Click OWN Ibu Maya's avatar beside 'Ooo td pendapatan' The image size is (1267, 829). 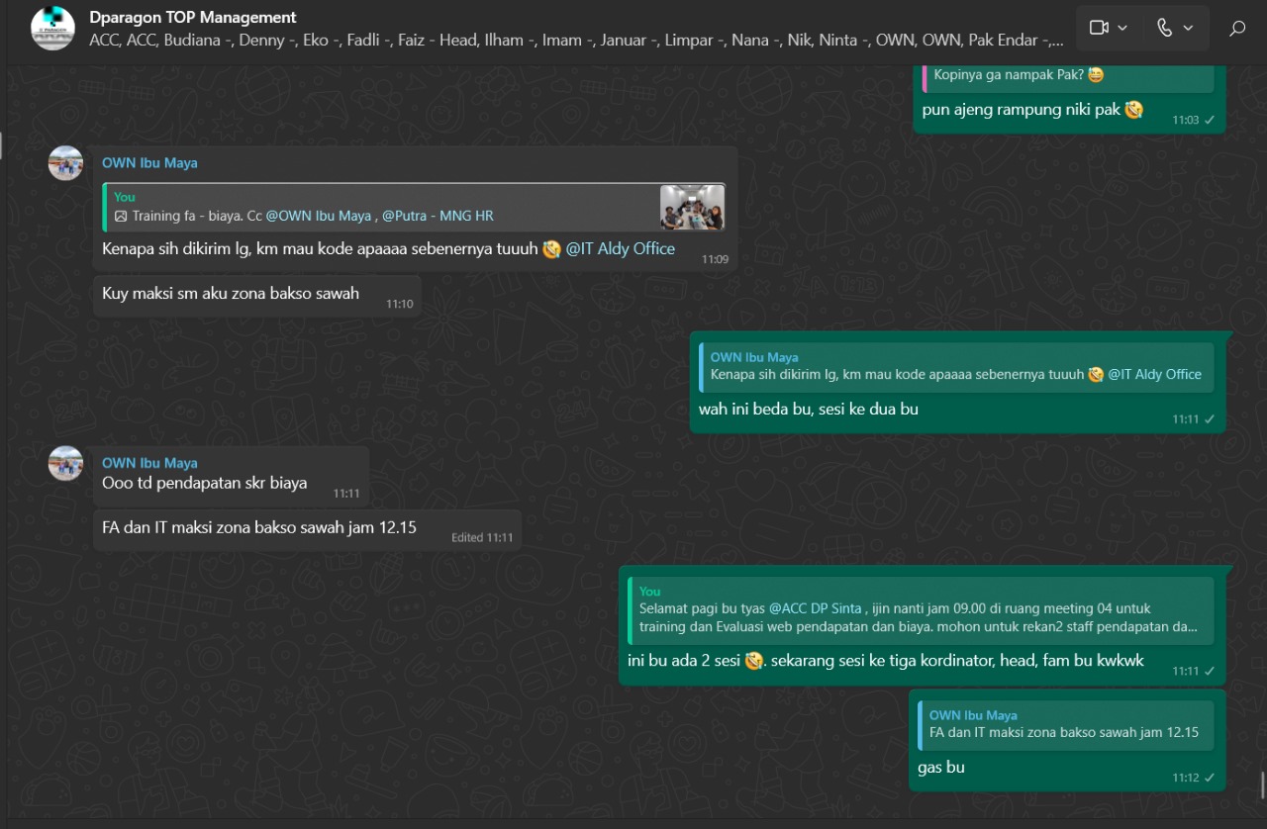[x=66, y=463]
